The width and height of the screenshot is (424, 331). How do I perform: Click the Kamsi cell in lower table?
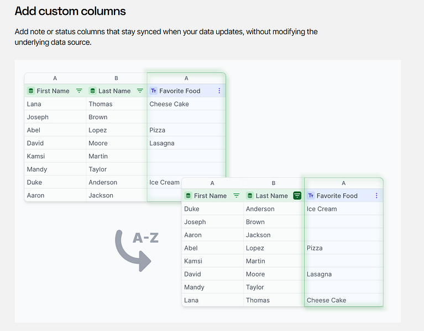click(x=213, y=261)
